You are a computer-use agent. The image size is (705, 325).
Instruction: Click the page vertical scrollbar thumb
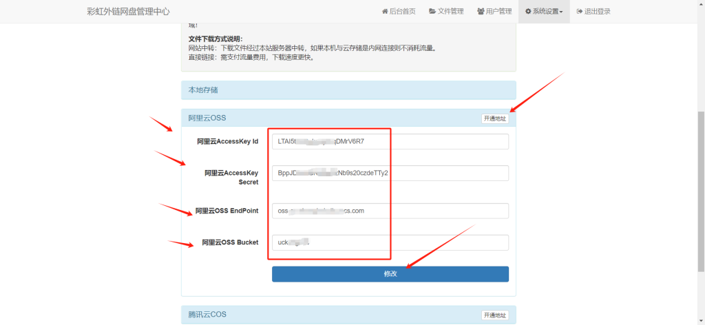(701, 191)
